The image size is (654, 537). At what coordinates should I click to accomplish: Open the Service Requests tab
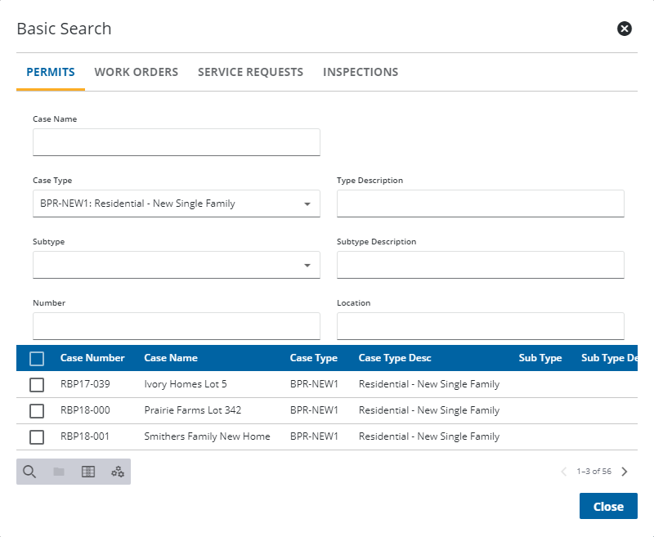[x=250, y=72]
